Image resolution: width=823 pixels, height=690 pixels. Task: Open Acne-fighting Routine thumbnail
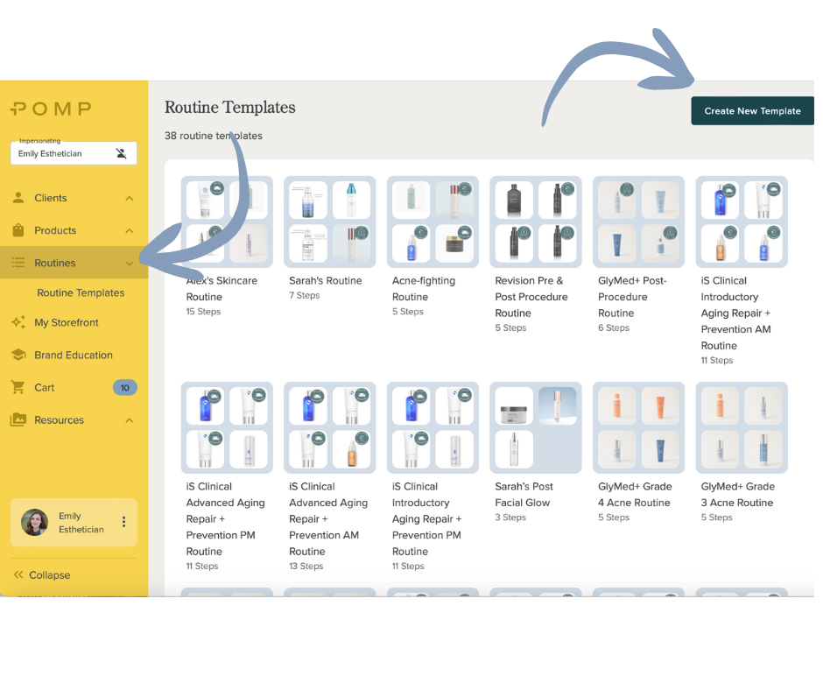[433, 222]
